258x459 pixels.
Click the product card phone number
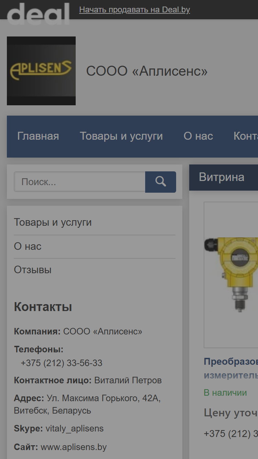tap(231, 434)
